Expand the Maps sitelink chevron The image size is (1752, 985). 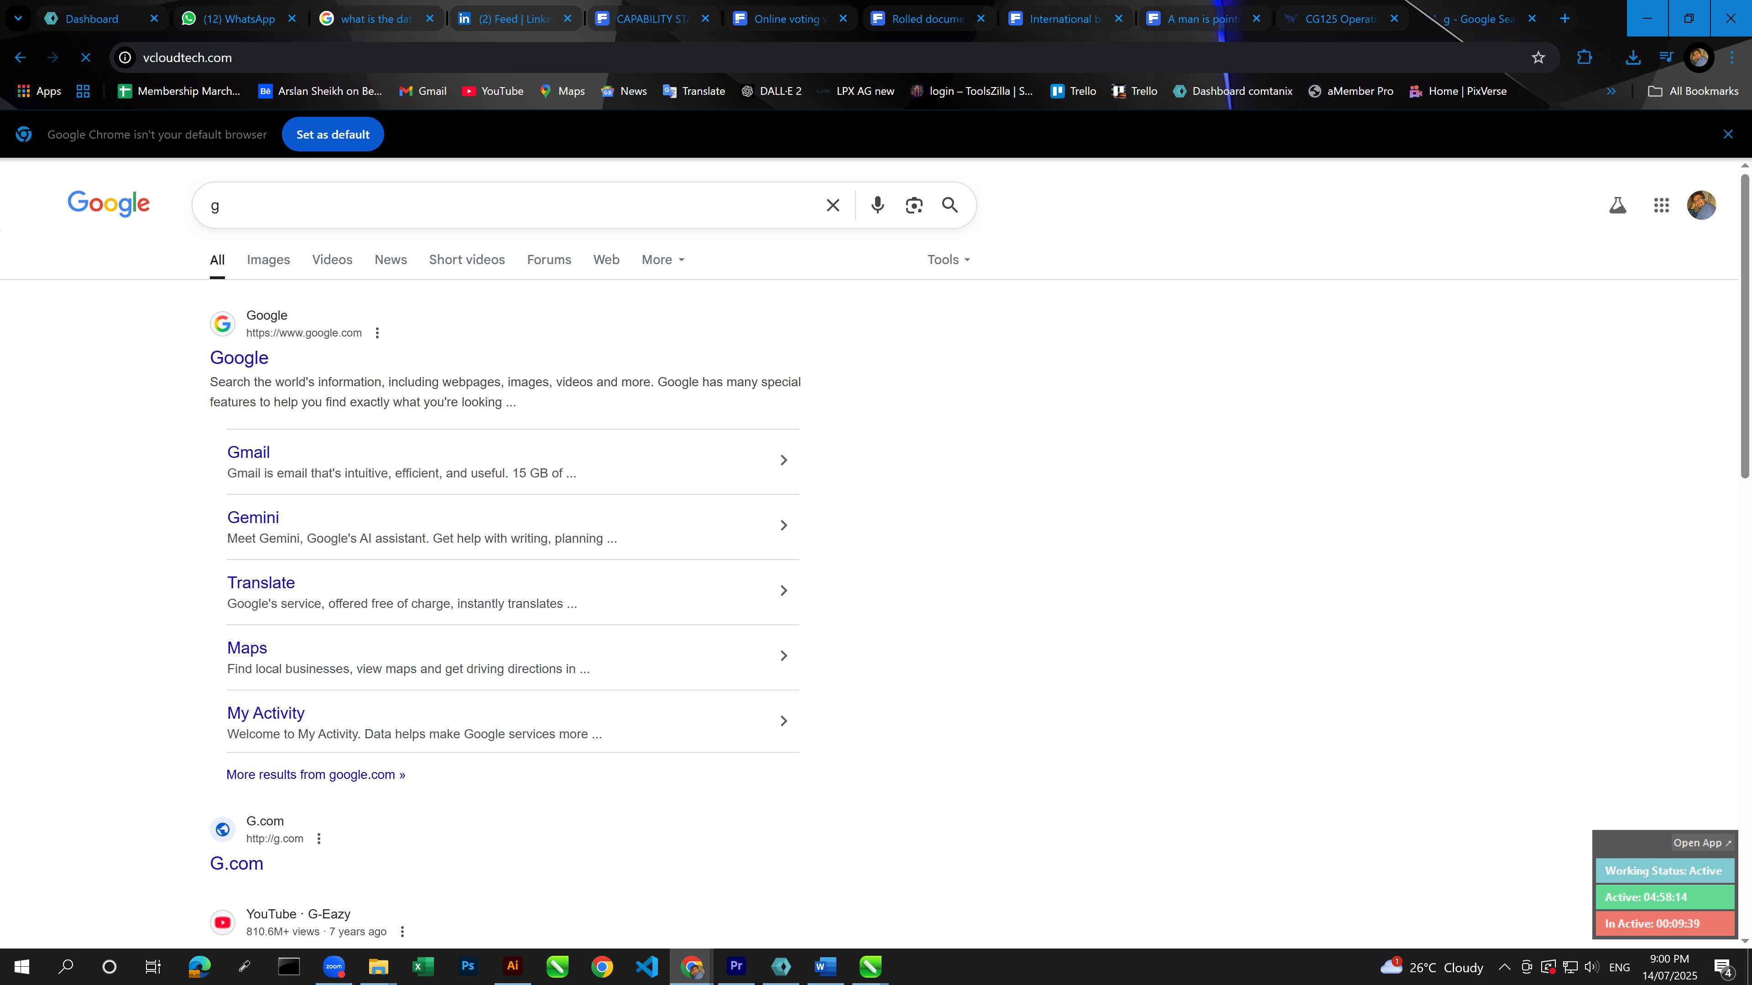783,656
